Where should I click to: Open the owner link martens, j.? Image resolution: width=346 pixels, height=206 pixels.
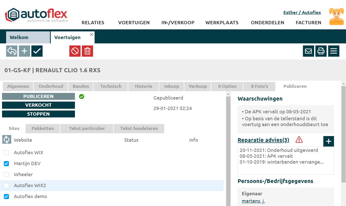tap(253, 201)
